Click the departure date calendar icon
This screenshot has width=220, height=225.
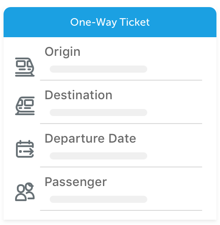(x=25, y=149)
